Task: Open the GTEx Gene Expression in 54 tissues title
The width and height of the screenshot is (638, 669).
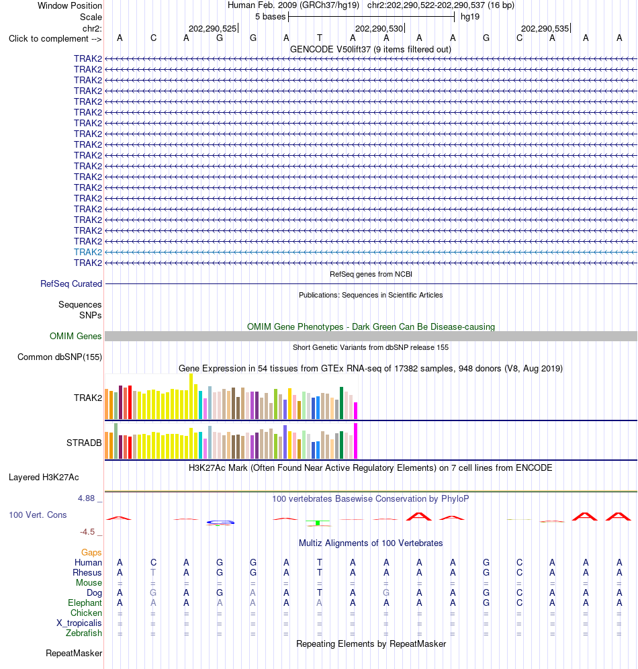Action: point(371,369)
